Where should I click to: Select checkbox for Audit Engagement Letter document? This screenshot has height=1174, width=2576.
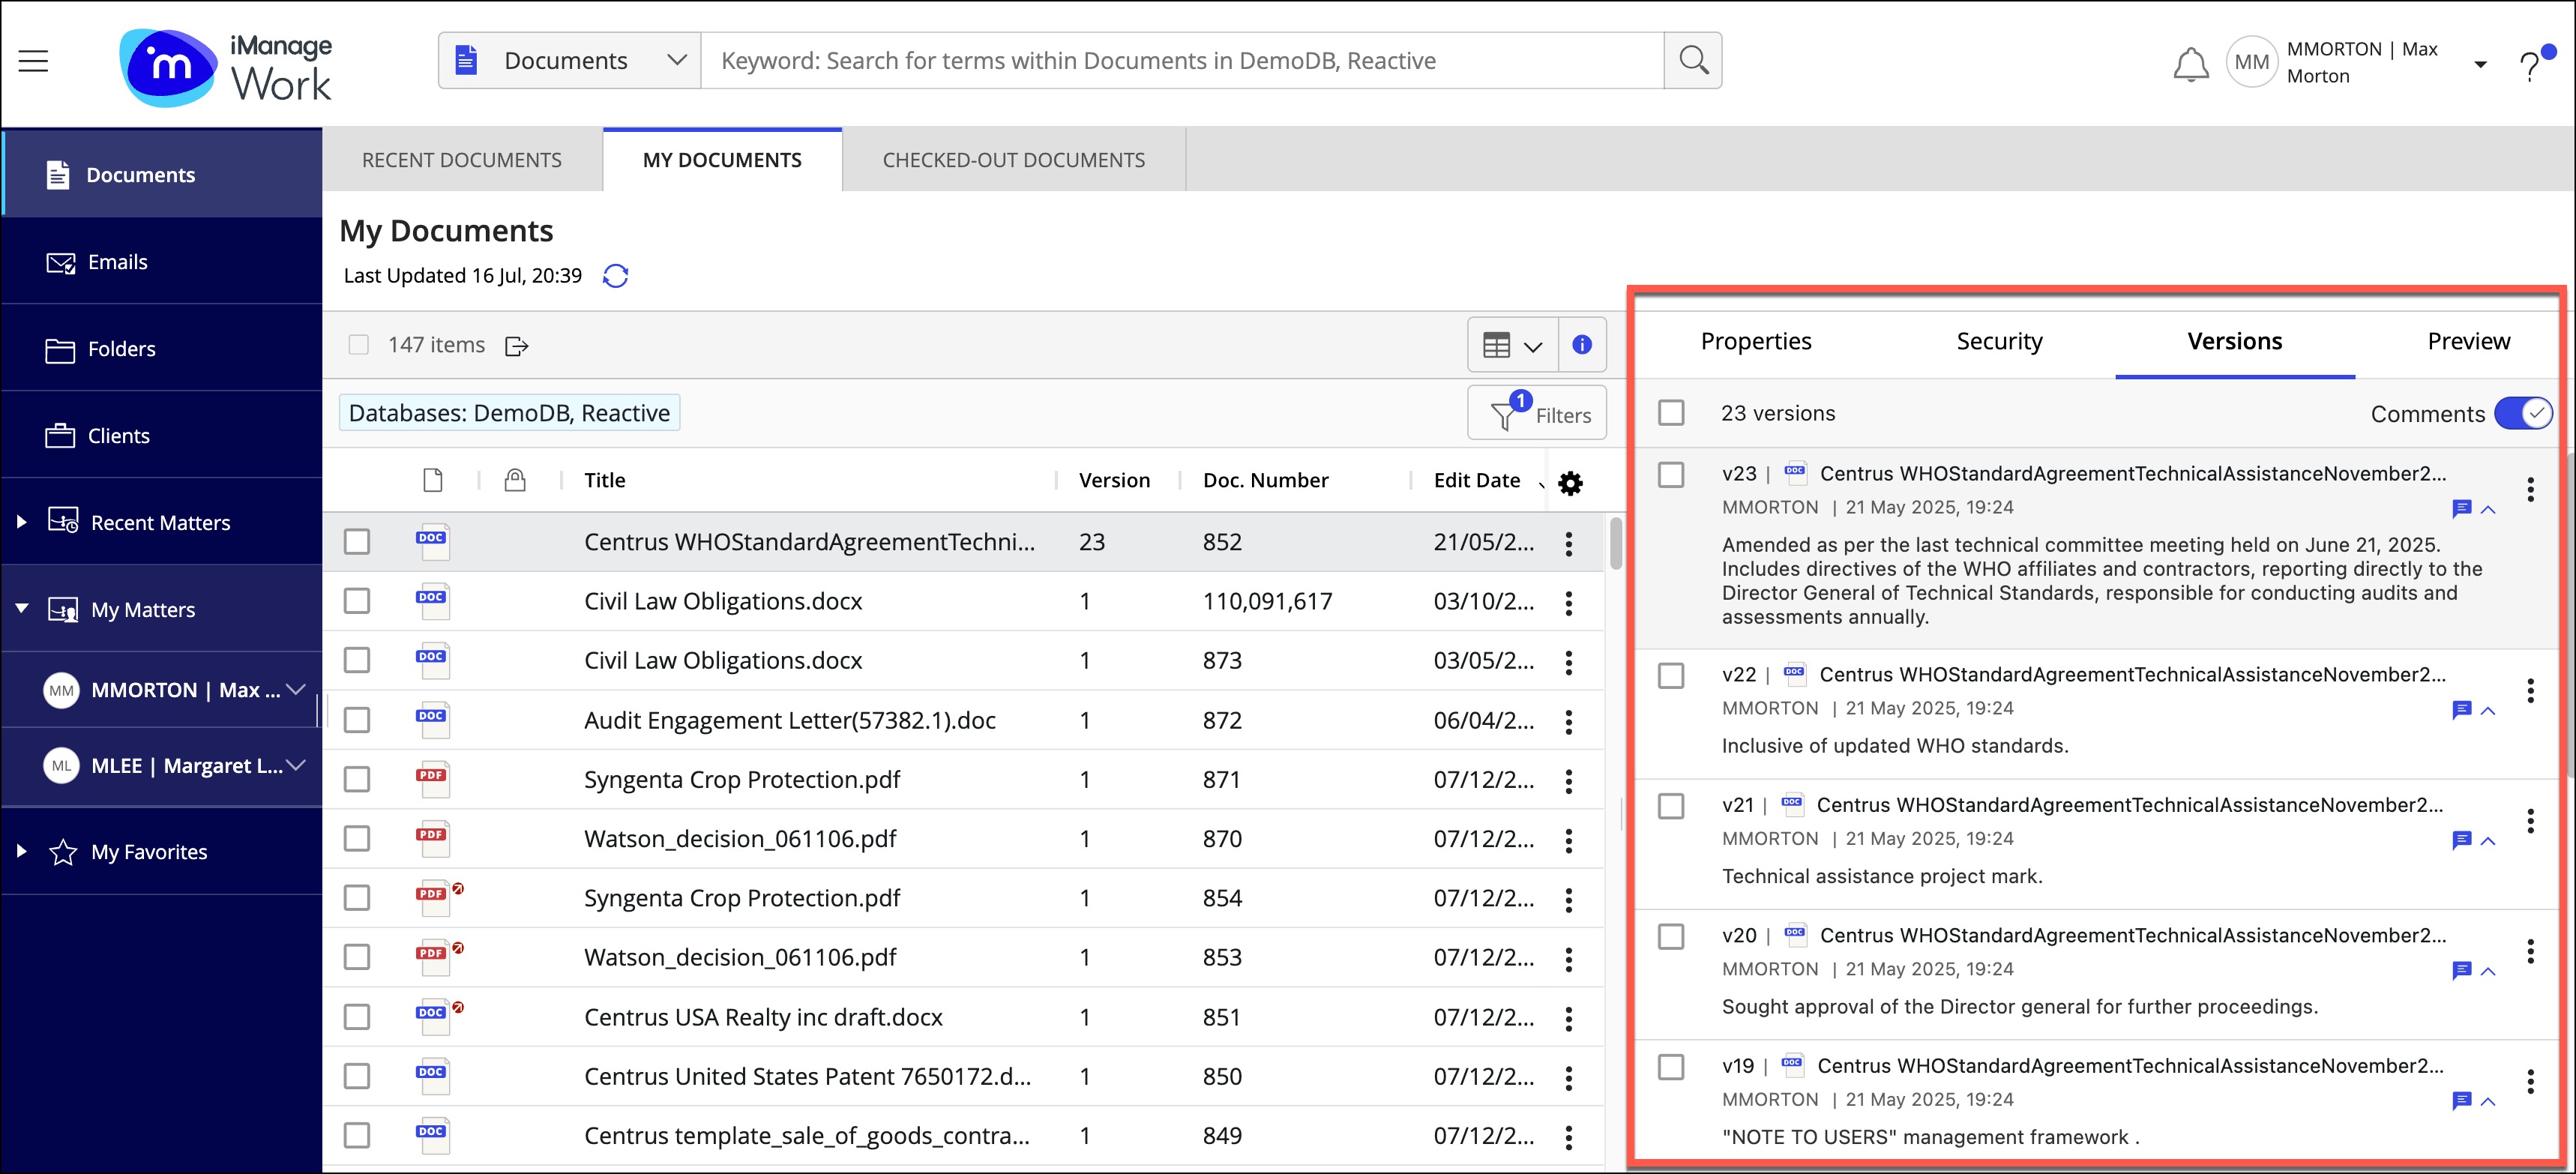tap(357, 720)
